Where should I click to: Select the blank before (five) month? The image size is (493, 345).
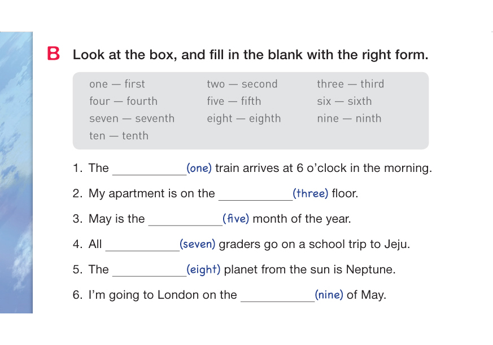pyautogui.click(x=185, y=220)
